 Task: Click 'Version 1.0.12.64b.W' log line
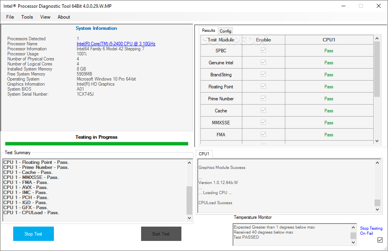pos(218,182)
